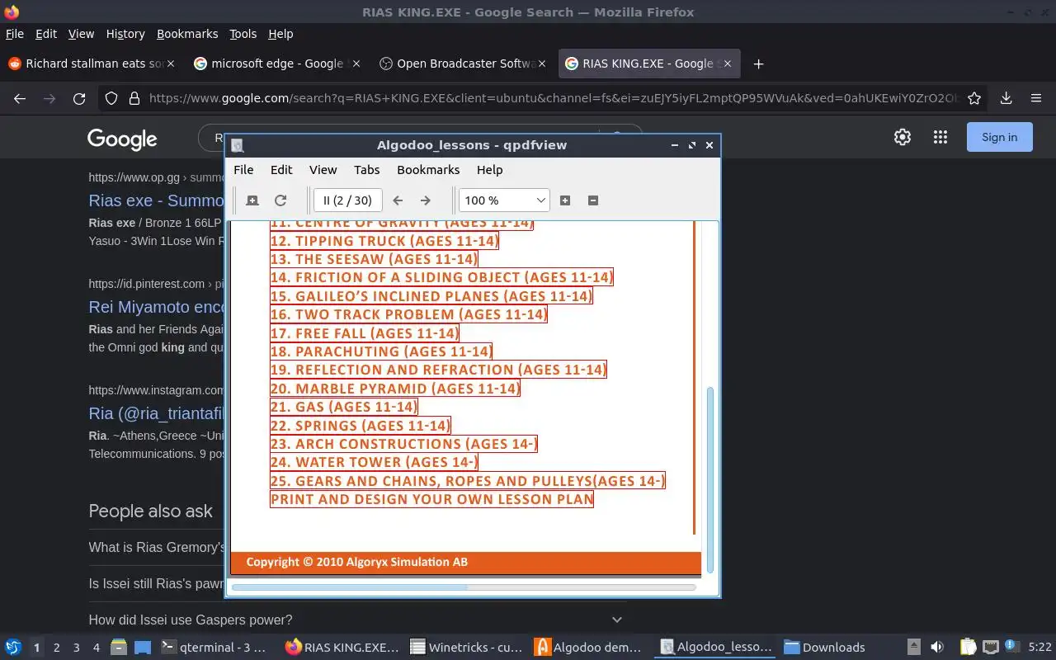Expand 'How did Issei use Gaspers power?'

(356, 620)
